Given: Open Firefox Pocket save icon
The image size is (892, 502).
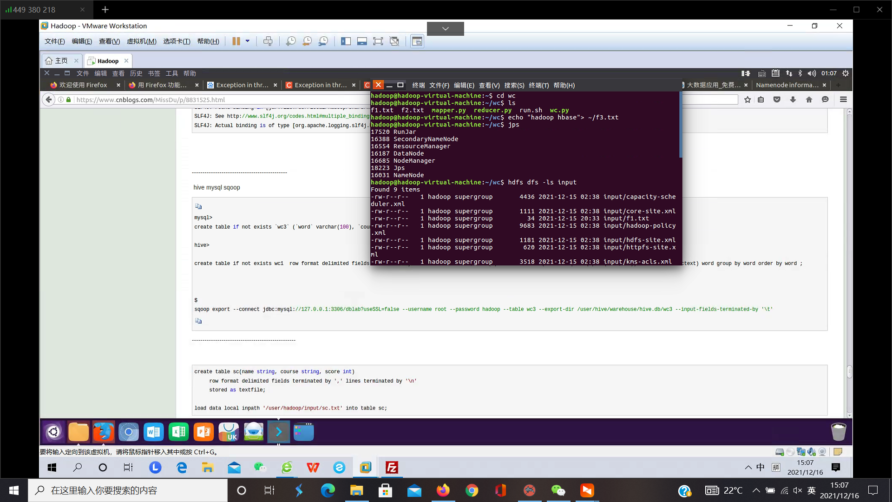Looking at the screenshot, I should (777, 99).
